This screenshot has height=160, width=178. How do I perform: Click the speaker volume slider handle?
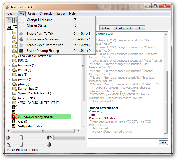21,138
